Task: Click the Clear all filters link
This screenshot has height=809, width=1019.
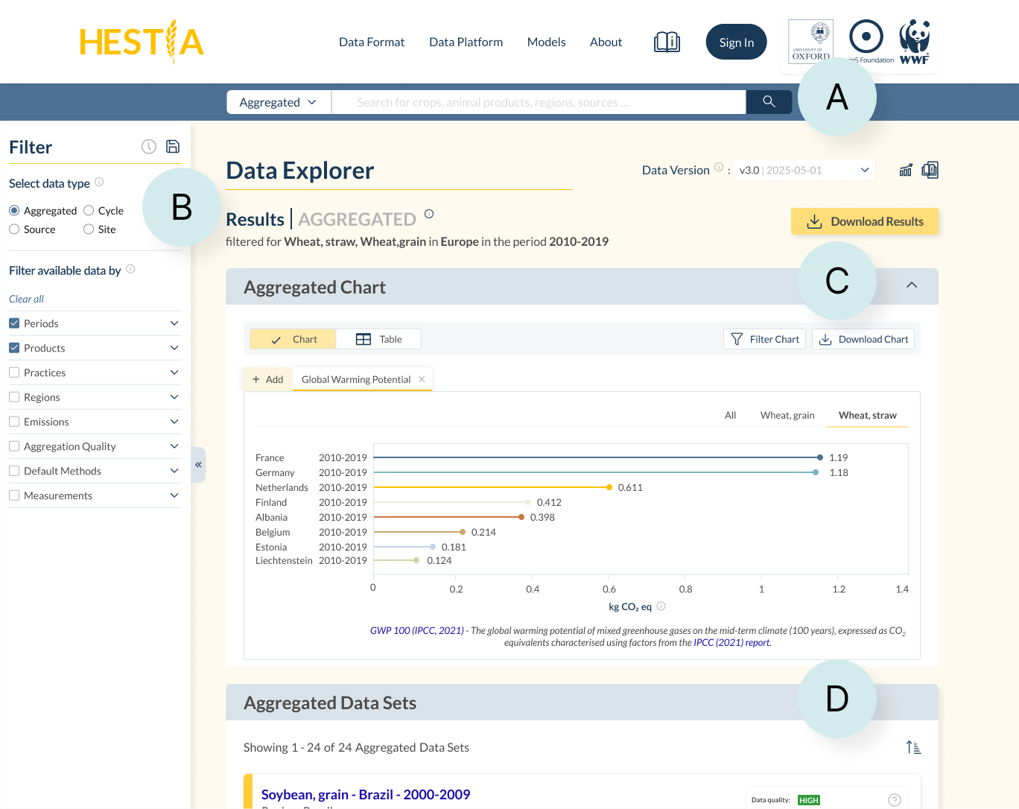Action: [x=26, y=299]
